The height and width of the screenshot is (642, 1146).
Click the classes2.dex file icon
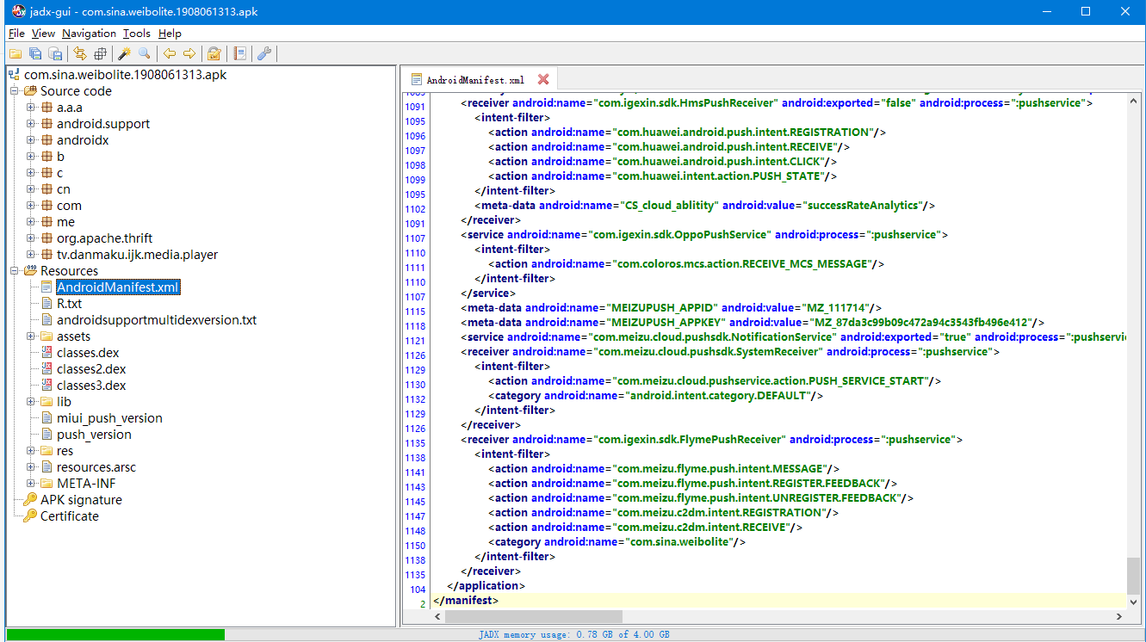(x=46, y=369)
